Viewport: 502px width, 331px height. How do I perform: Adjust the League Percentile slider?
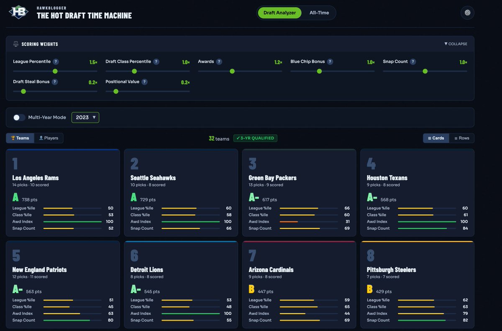click(55, 71)
